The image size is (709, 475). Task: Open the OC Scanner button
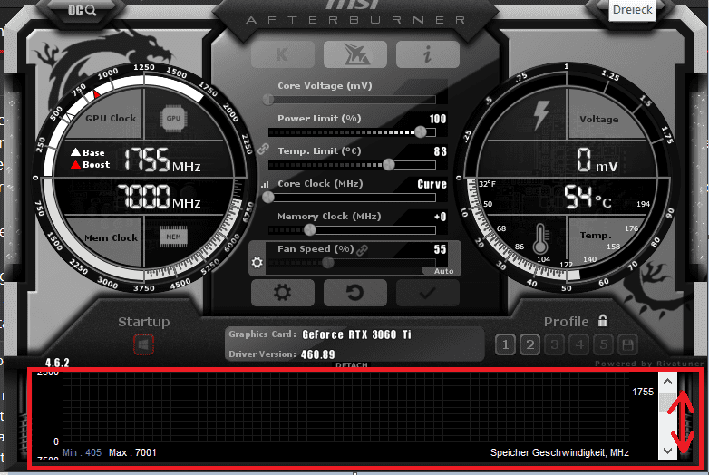click(82, 10)
